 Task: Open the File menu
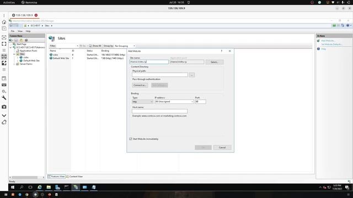coord(13,31)
